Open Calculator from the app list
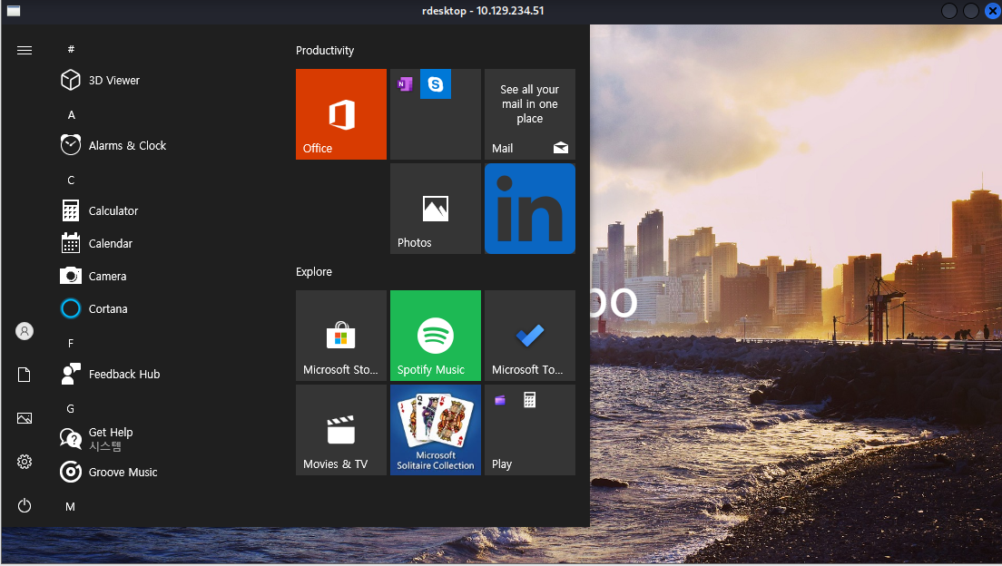The image size is (1002, 566). 113,211
